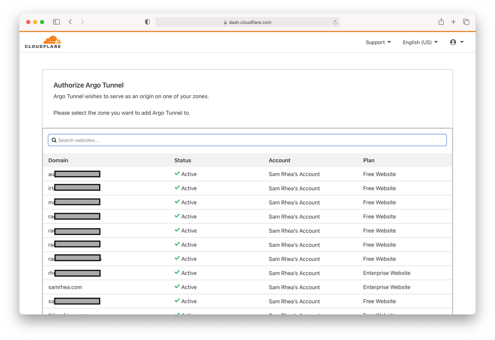This screenshot has width=495, height=340.
Task: Open the Support dropdown
Action: click(x=378, y=42)
